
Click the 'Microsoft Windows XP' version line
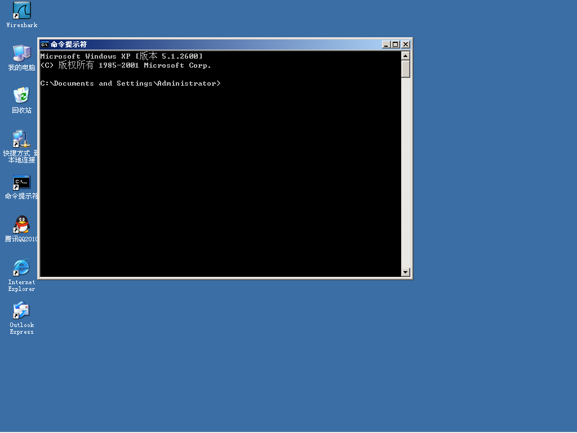click(x=122, y=56)
